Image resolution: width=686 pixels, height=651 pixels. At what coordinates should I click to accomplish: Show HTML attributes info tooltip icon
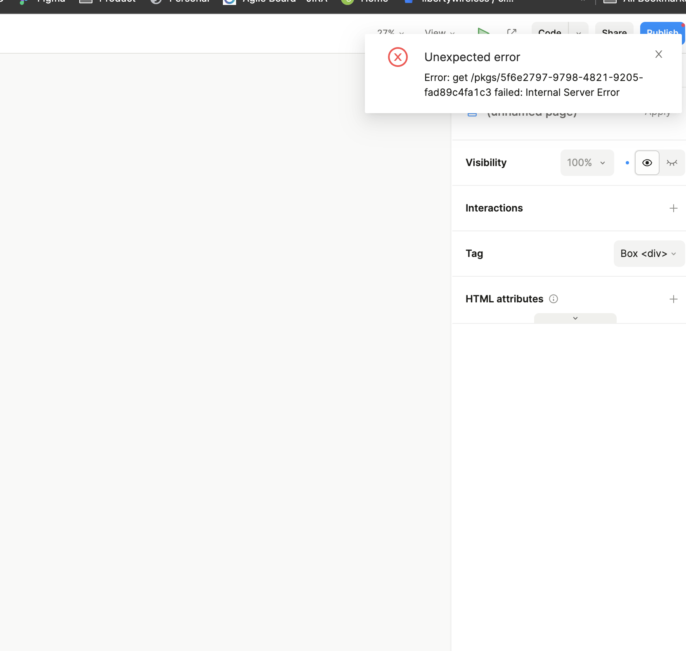coord(554,299)
